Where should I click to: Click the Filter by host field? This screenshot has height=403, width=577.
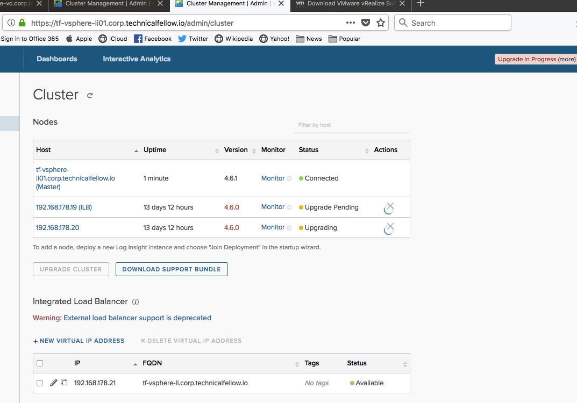click(352, 125)
